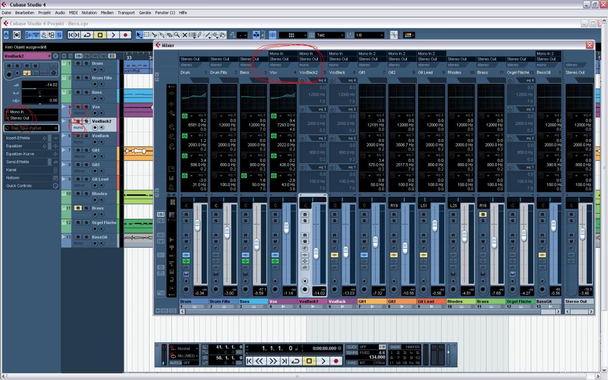Toggle the Autoscroll button in toolbar

256,35
